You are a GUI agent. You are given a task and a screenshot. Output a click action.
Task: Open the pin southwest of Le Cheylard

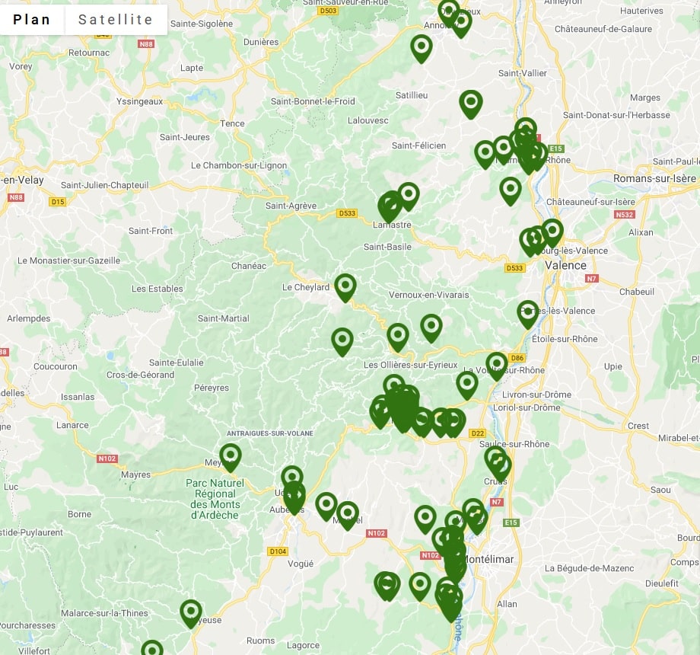click(x=342, y=340)
